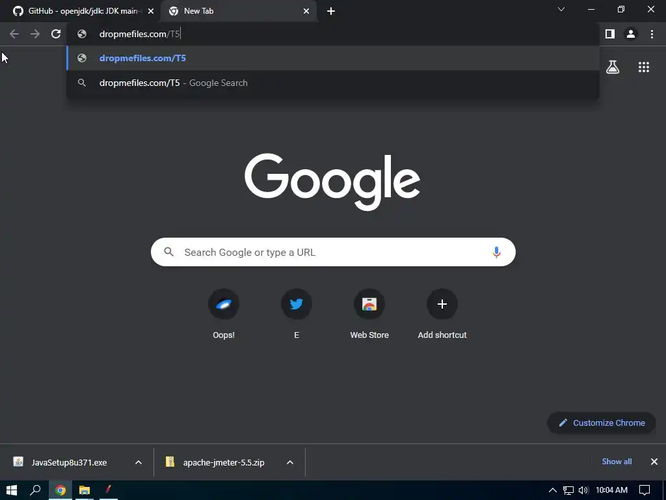The height and width of the screenshot is (500, 666).
Task: Click the Google logo
Action: point(332,182)
